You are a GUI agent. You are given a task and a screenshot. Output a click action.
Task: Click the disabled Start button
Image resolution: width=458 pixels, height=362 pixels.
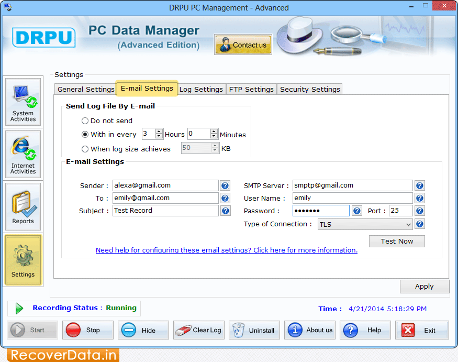pos(32,330)
